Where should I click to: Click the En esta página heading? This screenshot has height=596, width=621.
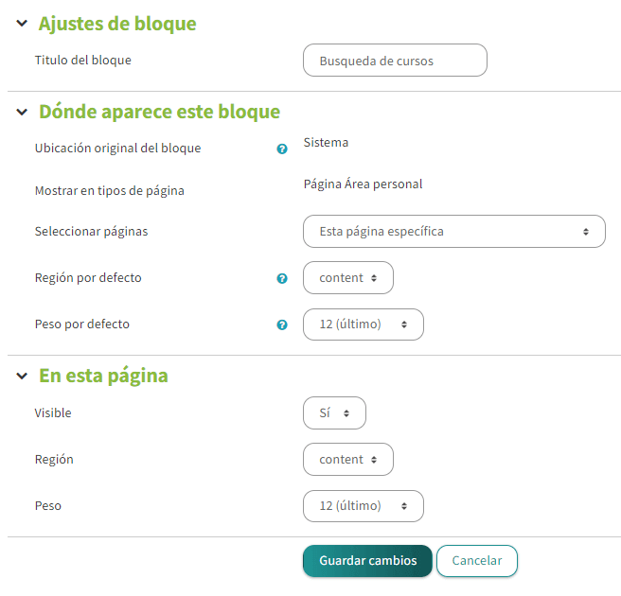coord(103,376)
